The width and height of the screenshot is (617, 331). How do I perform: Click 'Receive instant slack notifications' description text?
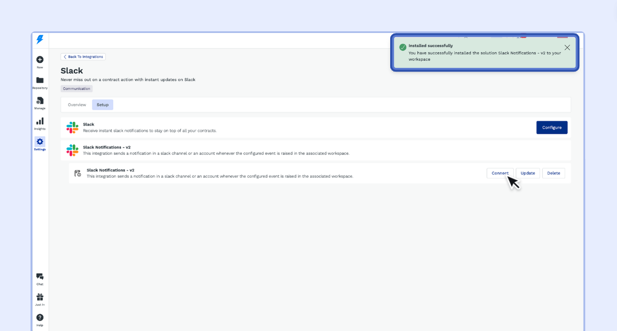coord(149,131)
